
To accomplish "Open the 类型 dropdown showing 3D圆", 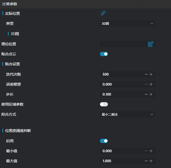I will point(127,23).
